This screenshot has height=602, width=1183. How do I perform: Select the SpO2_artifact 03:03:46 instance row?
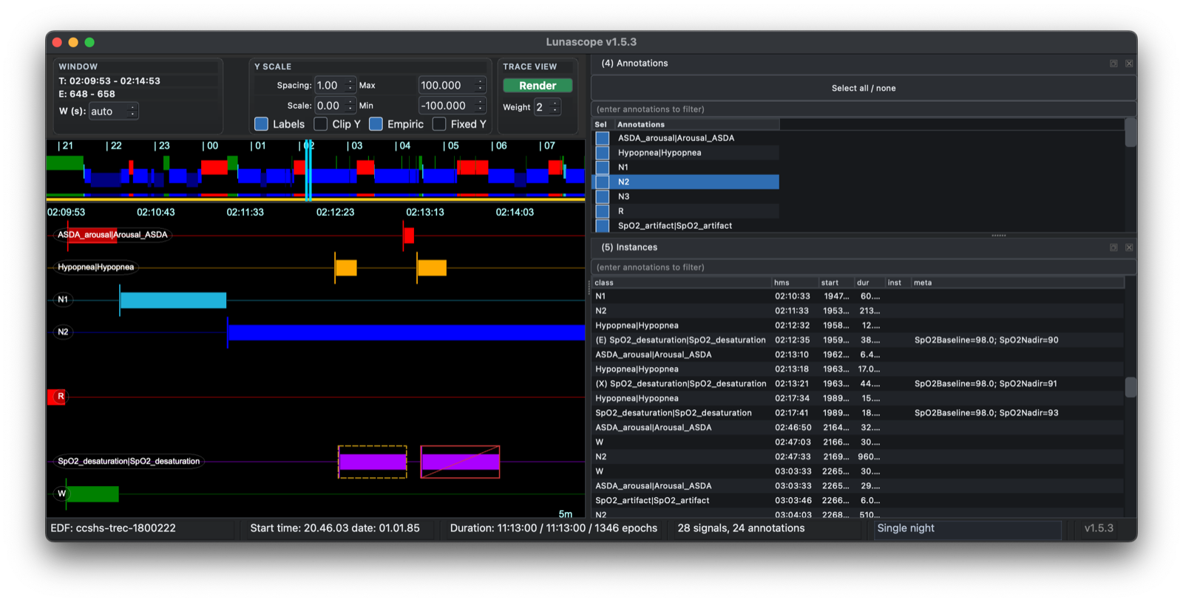click(x=858, y=501)
